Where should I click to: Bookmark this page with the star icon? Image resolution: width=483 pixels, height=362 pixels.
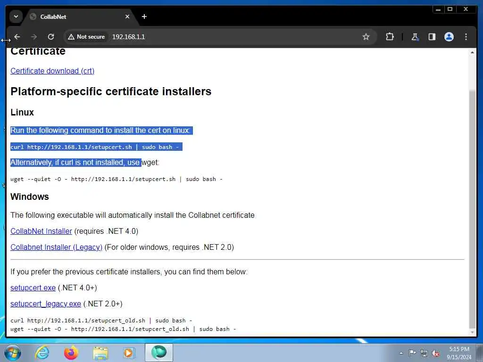click(366, 37)
